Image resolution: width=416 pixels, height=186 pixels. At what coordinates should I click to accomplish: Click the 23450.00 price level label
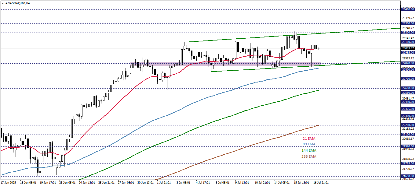[x=408, y=9]
